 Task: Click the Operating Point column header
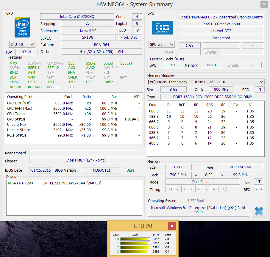[26, 97]
